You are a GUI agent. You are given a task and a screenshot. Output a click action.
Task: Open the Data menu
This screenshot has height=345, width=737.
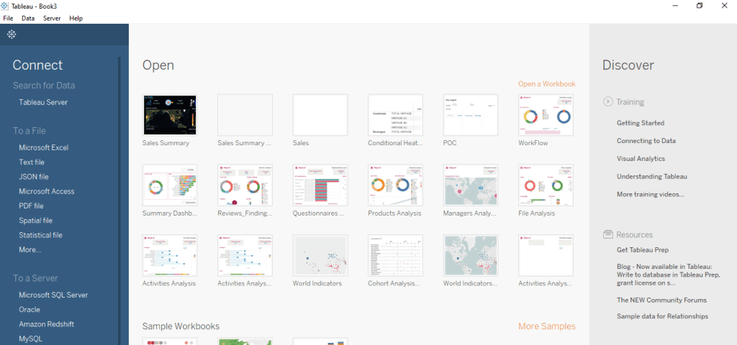pos(28,18)
